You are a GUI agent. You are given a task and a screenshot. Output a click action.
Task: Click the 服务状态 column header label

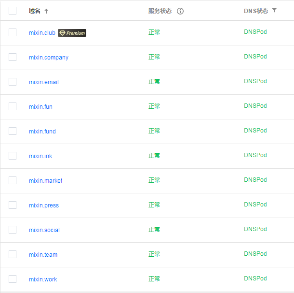(x=160, y=11)
